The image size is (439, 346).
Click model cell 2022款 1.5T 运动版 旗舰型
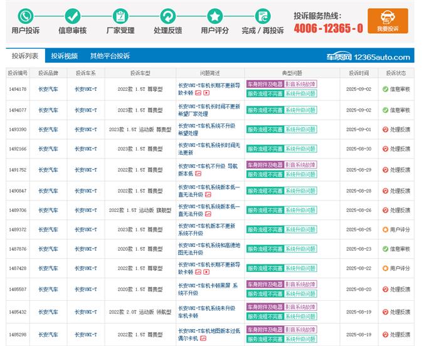(140, 210)
